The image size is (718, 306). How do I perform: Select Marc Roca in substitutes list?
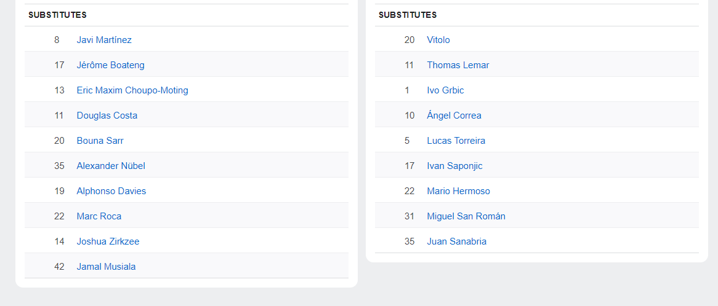click(99, 216)
